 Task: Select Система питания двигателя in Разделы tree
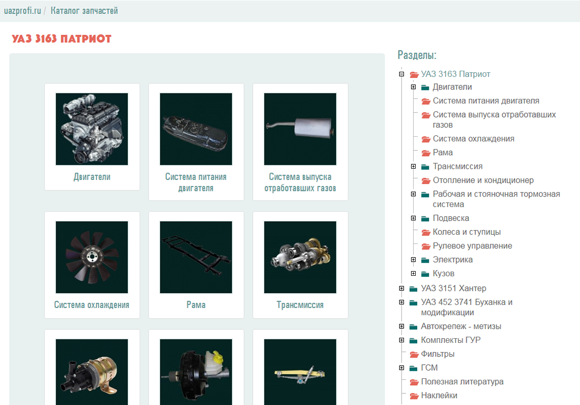click(486, 100)
